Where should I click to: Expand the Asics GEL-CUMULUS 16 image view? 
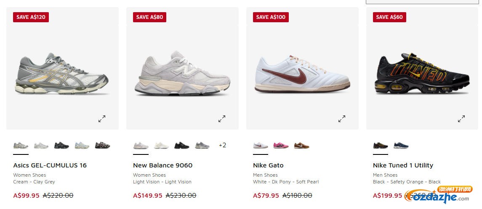[x=102, y=119]
